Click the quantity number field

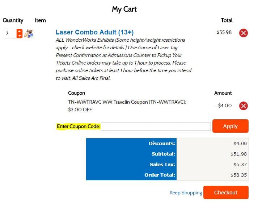[x=10, y=33]
